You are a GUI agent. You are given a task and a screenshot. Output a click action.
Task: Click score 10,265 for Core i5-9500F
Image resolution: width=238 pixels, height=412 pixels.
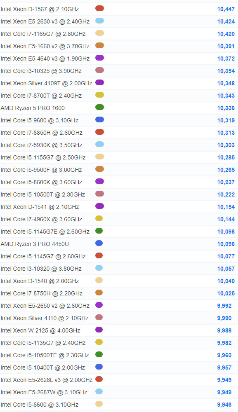(x=226, y=170)
